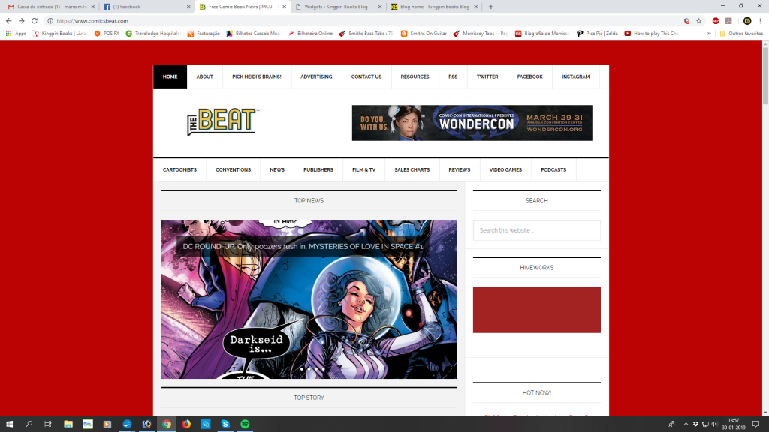The width and height of the screenshot is (769, 432).
Task: Browse the PODCASTS category
Action: tap(553, 170)
